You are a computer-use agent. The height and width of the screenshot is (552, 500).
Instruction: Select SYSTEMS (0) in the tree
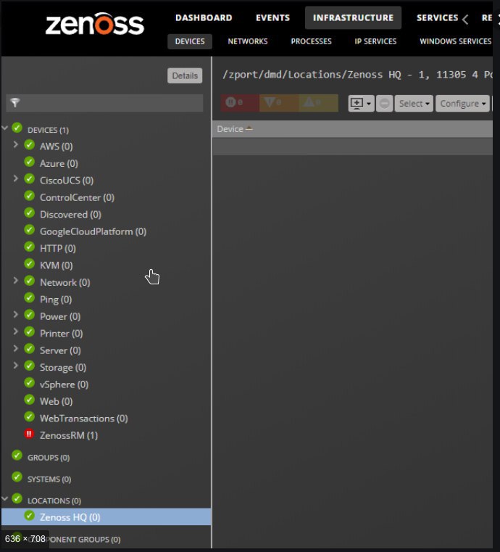49,479
